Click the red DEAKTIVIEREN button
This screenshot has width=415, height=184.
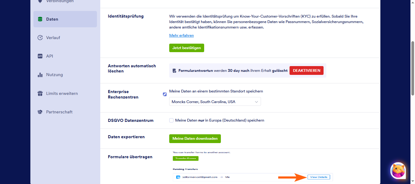coord(307,71)
